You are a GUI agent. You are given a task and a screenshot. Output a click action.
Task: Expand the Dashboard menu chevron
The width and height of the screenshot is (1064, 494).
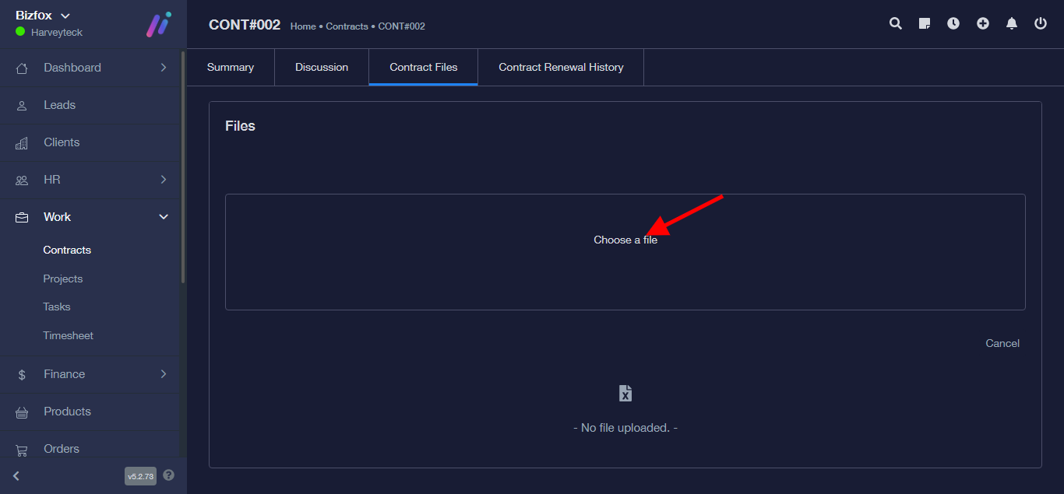[x=164, y=68]
